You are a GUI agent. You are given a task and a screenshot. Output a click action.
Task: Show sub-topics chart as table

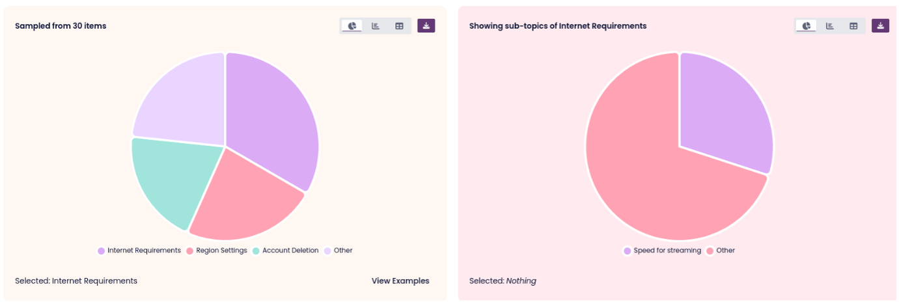coord(853,26)
